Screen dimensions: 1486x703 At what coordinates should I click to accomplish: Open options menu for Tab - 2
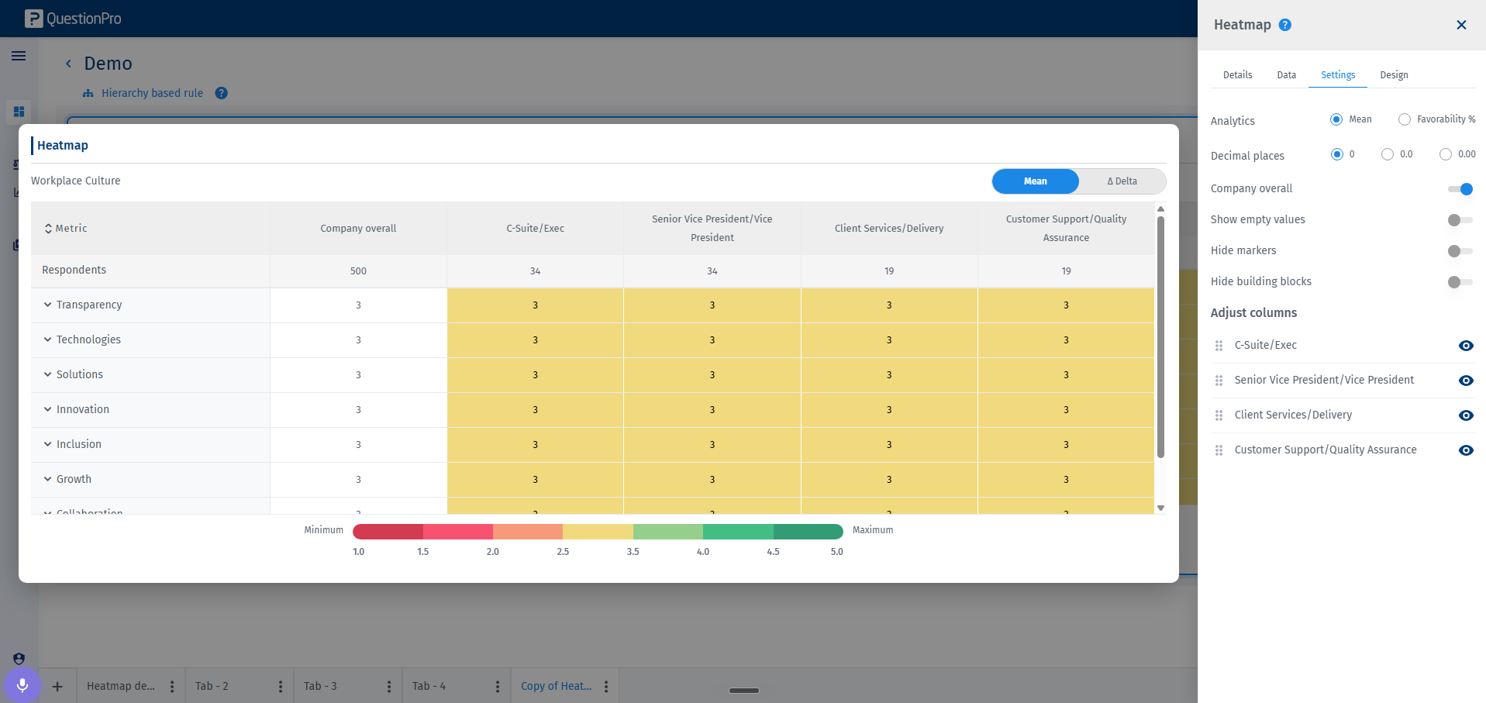[x=281, y=687]
